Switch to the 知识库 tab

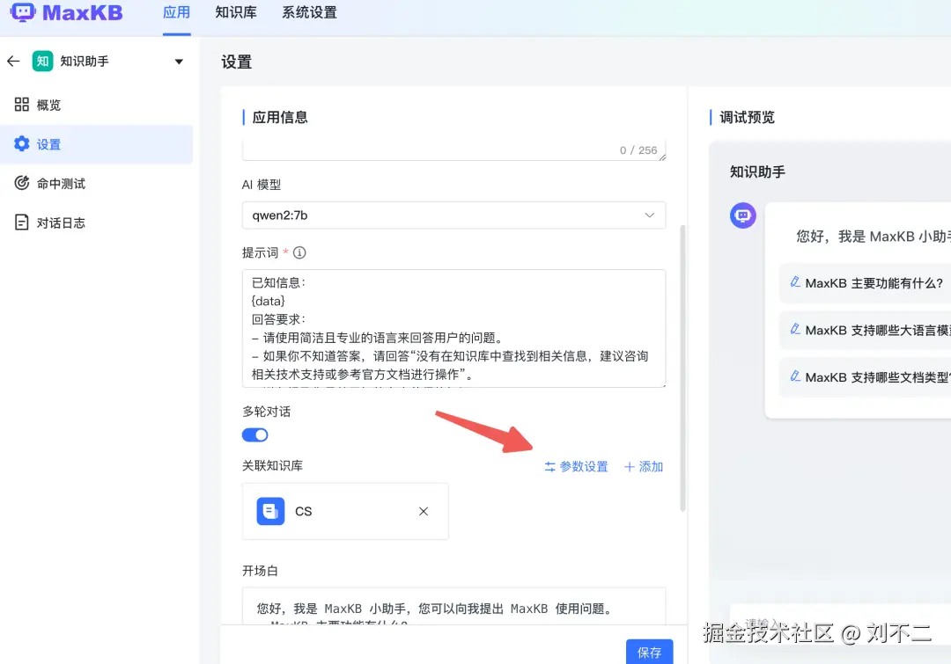[x=235, y=13]
